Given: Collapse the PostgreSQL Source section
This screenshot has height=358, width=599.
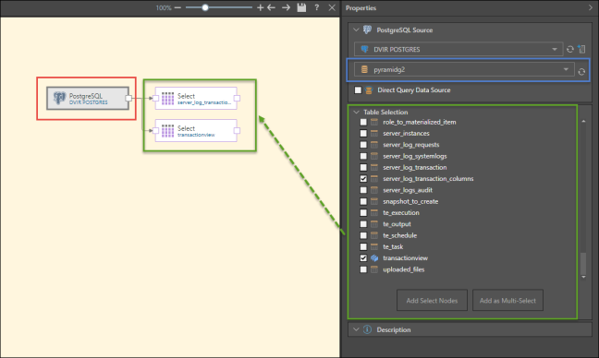Looking at the screenshot, I should point(356,30).
